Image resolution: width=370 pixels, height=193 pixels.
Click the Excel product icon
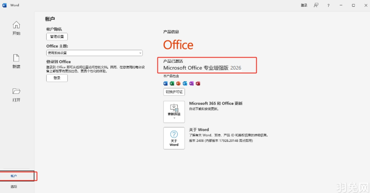click(x=172, y=83)
